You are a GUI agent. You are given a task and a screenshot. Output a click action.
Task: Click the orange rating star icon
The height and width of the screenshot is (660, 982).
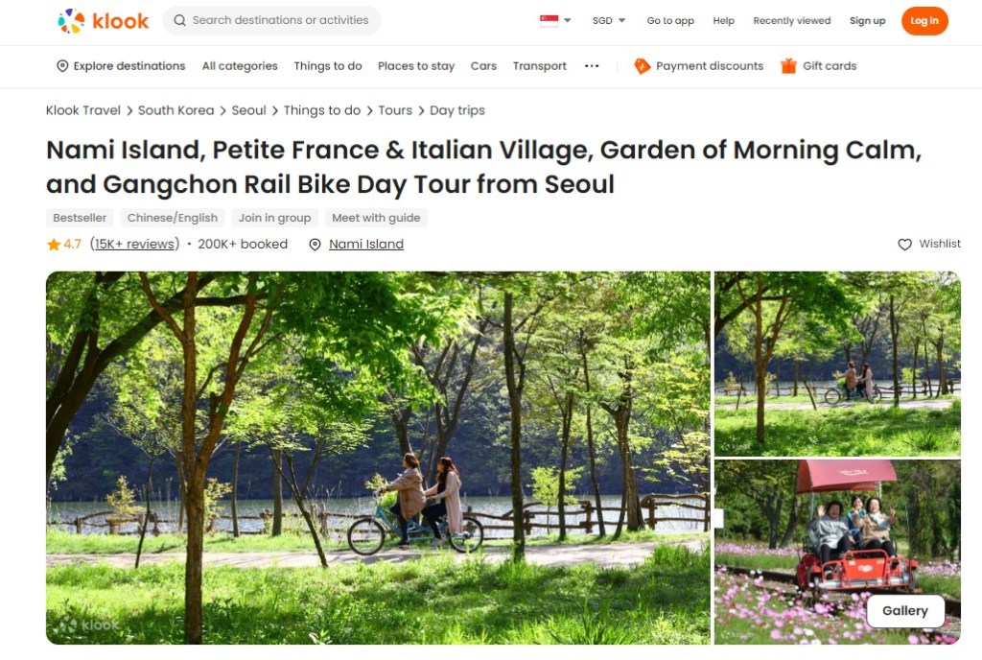coord(54,245)
